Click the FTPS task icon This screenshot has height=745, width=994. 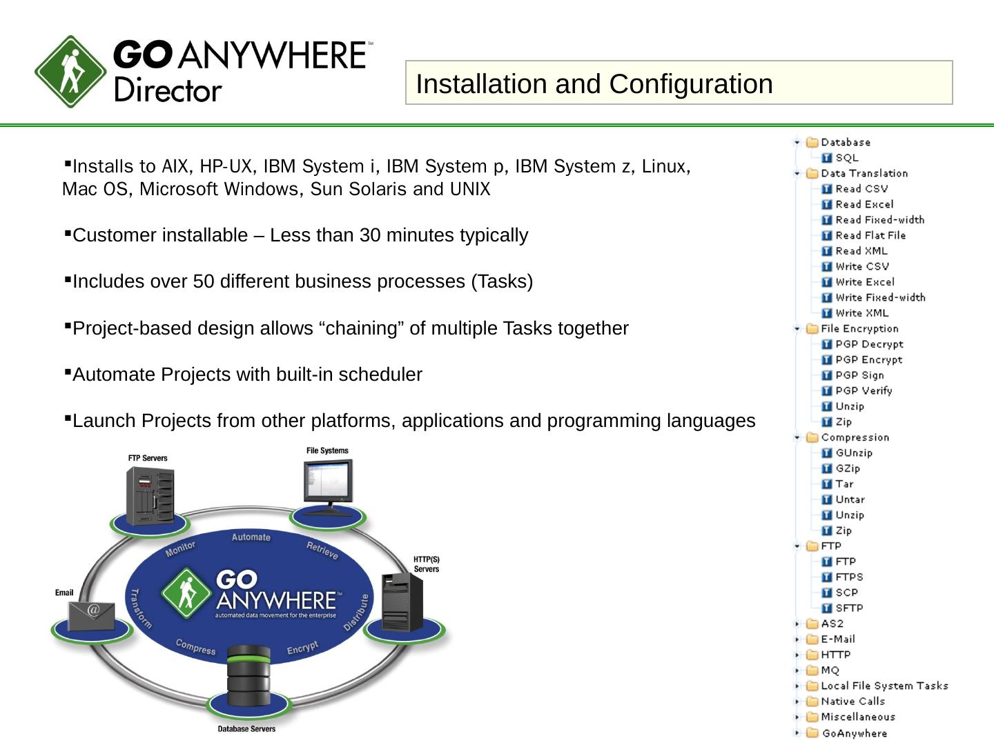(x=826, y=577)
